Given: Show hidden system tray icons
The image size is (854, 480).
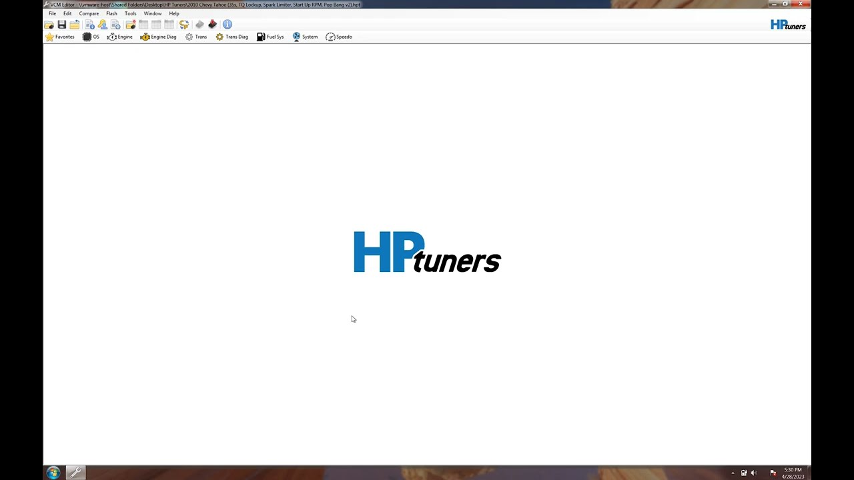Looking at the screenshot, I should pyautogui.click(x=733, y=473).
